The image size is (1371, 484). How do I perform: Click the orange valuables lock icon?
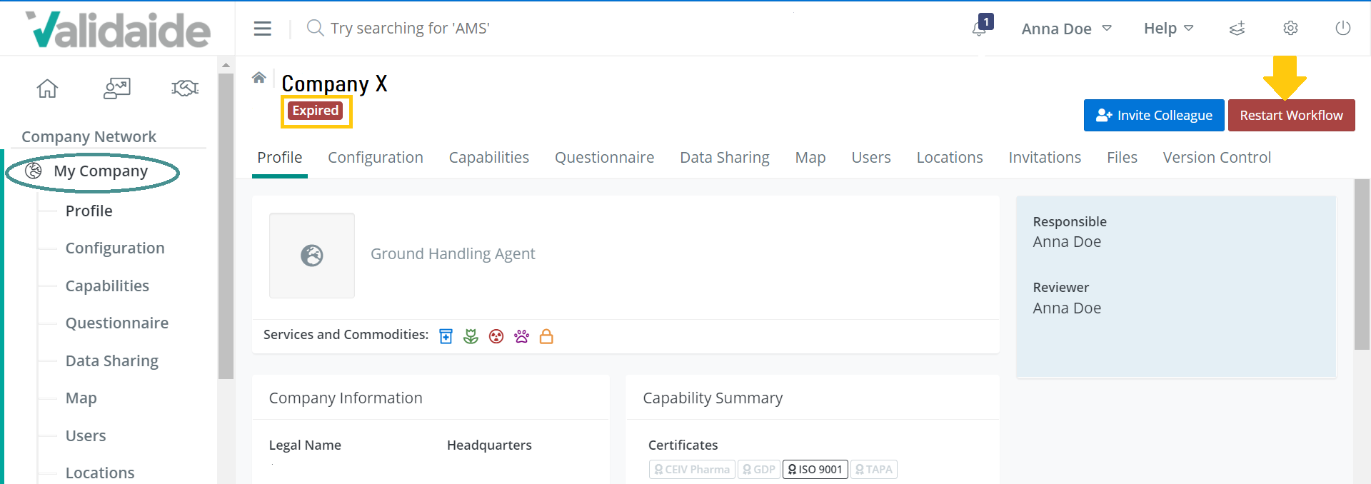pyautogui.click(x=546, y=336)
